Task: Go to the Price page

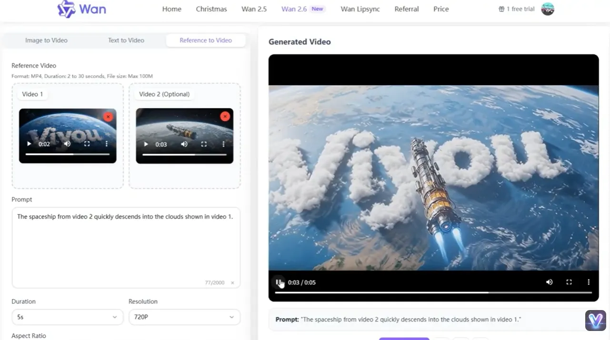Action: pos(441,9)
